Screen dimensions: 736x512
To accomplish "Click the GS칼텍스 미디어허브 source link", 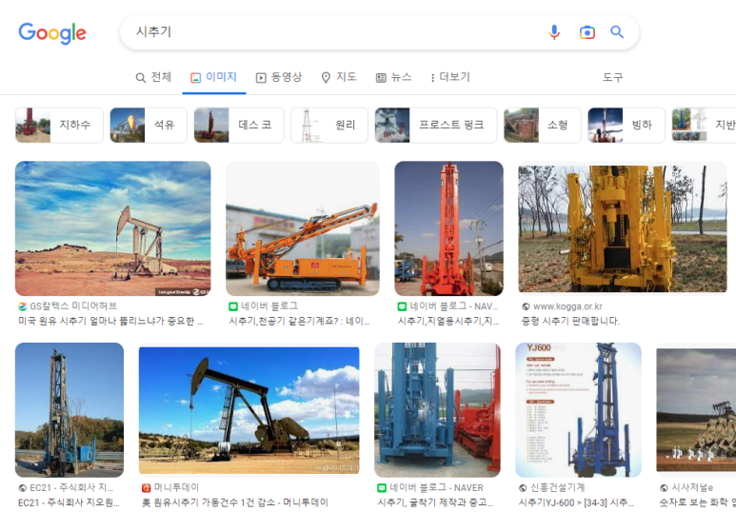I will [x=68, y=306].
